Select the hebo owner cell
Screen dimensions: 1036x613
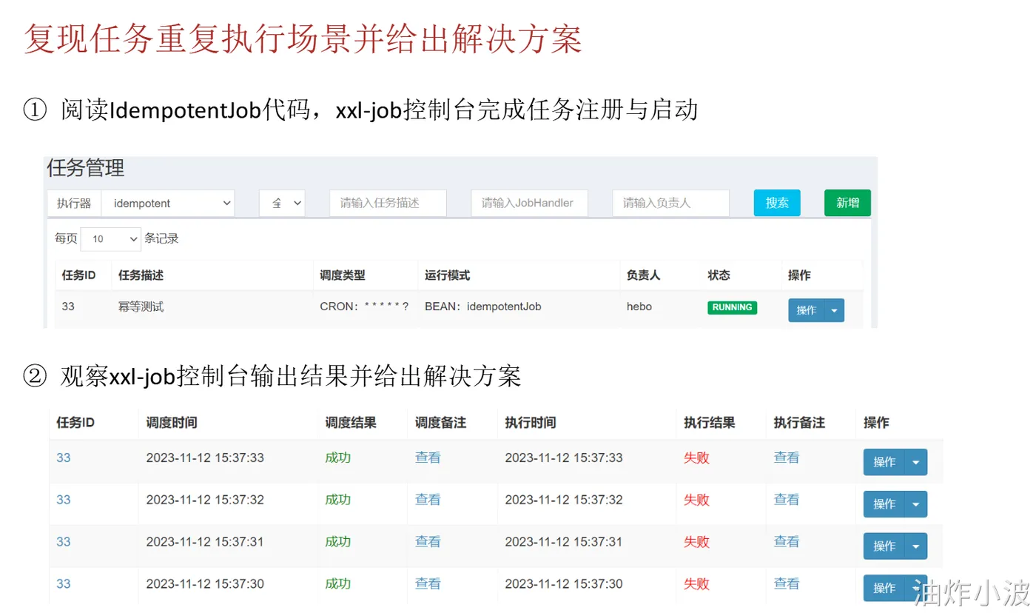coord(639,306)
